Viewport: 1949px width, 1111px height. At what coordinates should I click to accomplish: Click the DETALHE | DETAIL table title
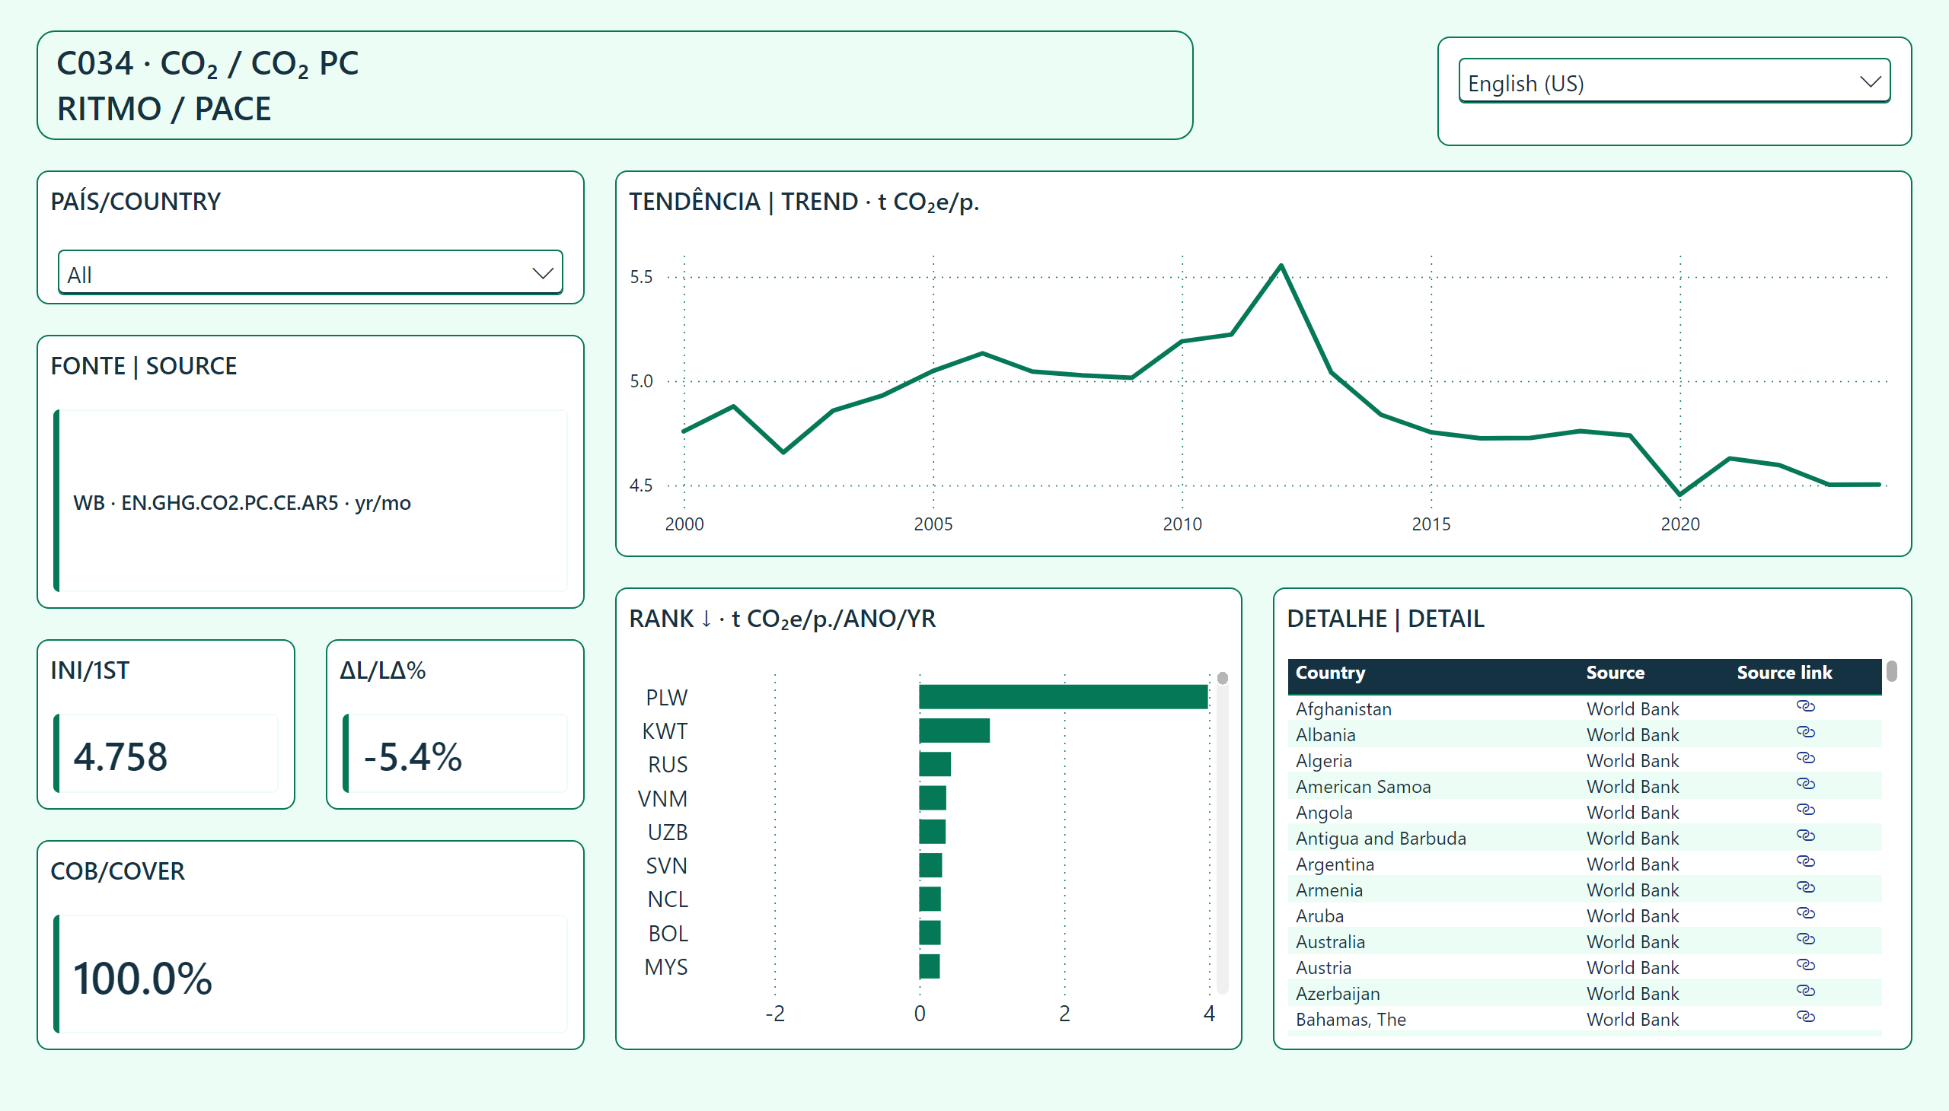[1385, 619]
